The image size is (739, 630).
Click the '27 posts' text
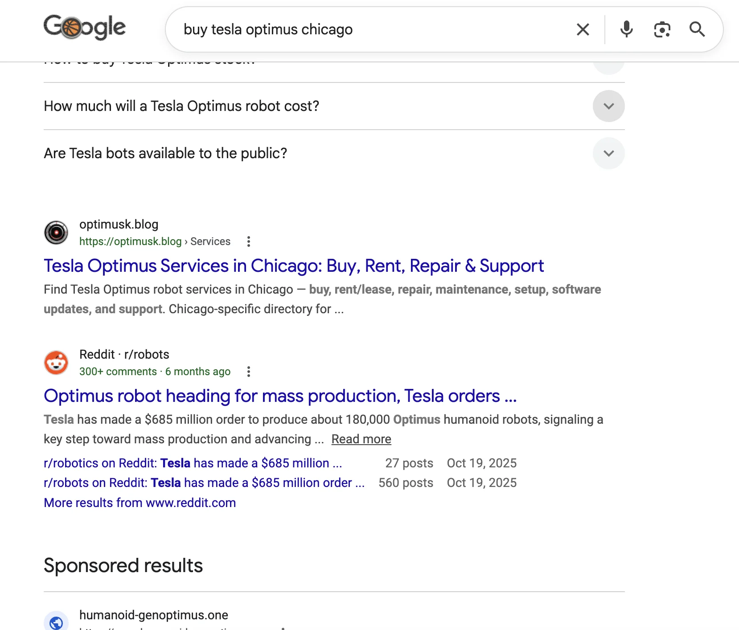click(409, 463)
